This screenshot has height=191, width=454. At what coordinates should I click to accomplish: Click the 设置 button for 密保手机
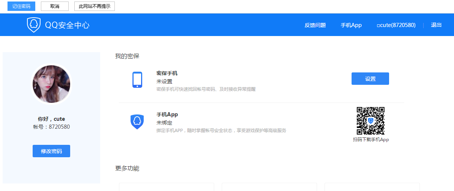(370, 79)
